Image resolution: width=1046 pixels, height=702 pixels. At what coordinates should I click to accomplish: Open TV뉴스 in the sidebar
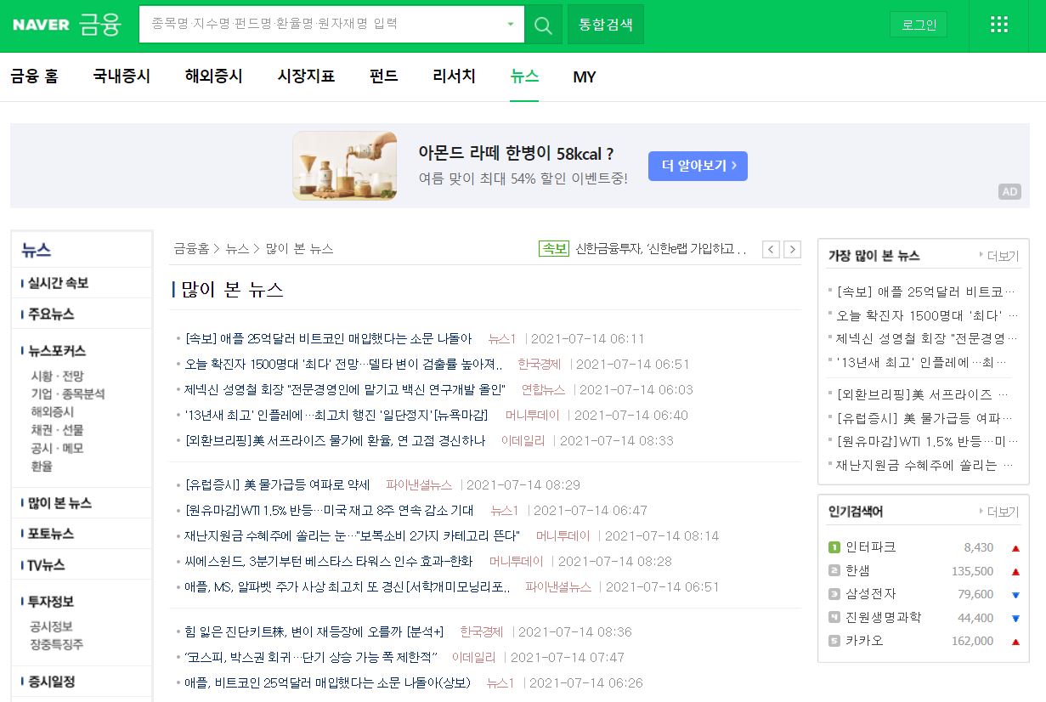click(46, 565)
